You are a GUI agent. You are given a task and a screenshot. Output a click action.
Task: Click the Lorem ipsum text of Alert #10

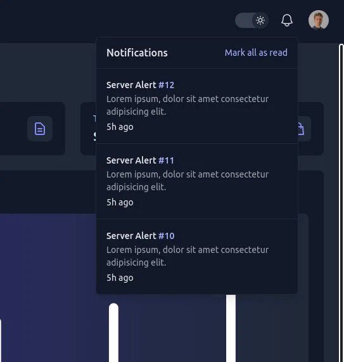coord(188,256)
